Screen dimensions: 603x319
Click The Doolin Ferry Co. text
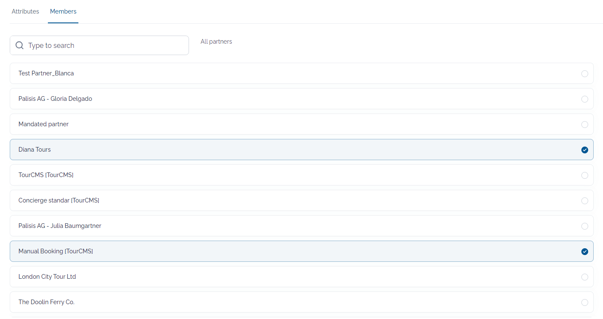point(47,302)
